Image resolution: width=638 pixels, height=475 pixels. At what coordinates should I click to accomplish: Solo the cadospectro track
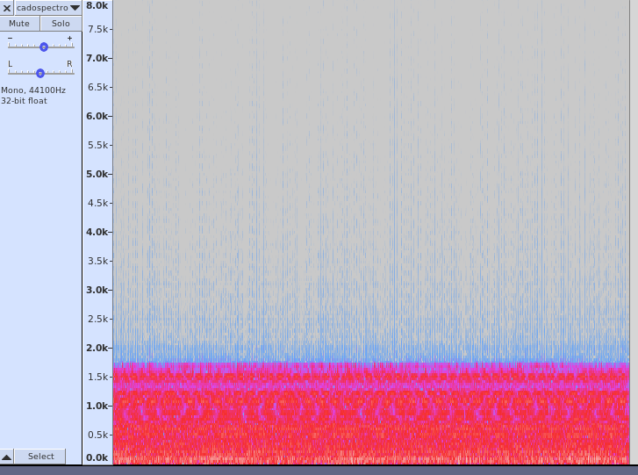[61, 24]
